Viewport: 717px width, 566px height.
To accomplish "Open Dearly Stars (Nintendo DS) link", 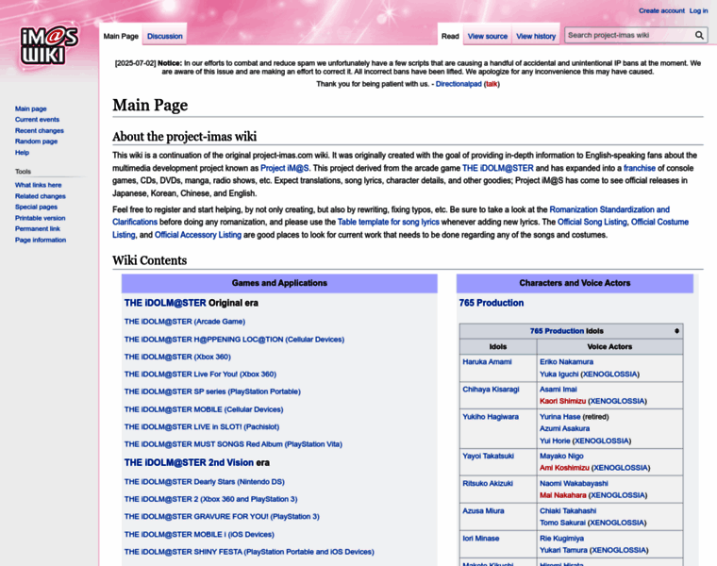I will pyautogui.click(x=205, y=482).
